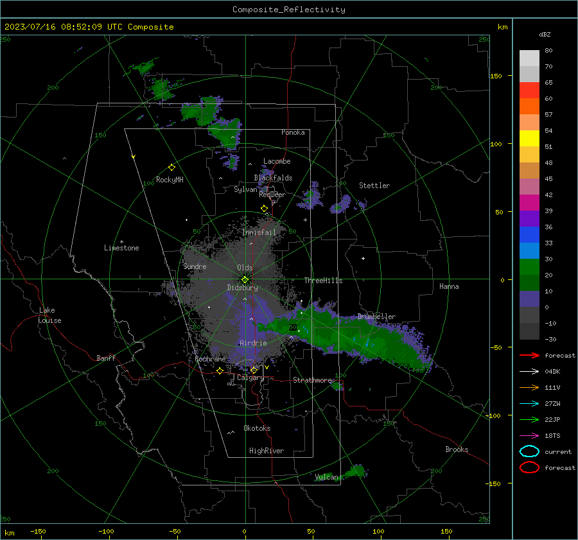Click the red forecast arrow in legend
578x540 pixels.
(x=529, y=355)
